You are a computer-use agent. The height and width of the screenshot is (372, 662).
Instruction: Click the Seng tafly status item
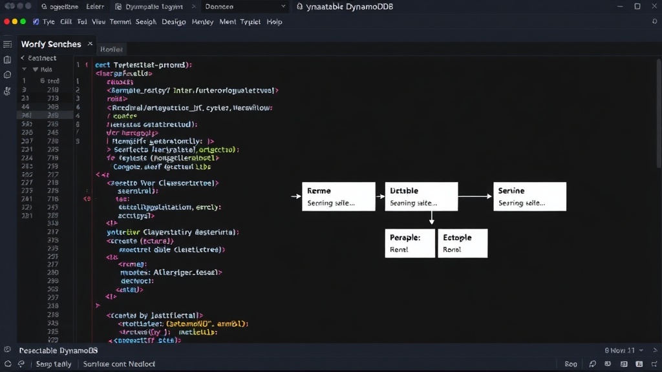point(54,364)
